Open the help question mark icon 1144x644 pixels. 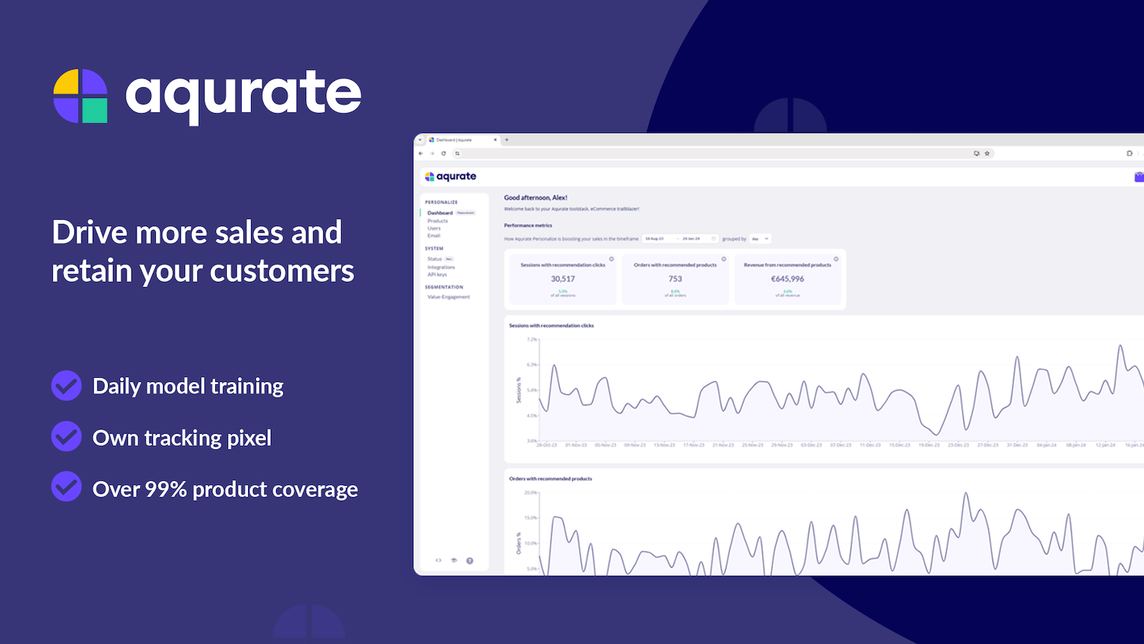(470, 560)
